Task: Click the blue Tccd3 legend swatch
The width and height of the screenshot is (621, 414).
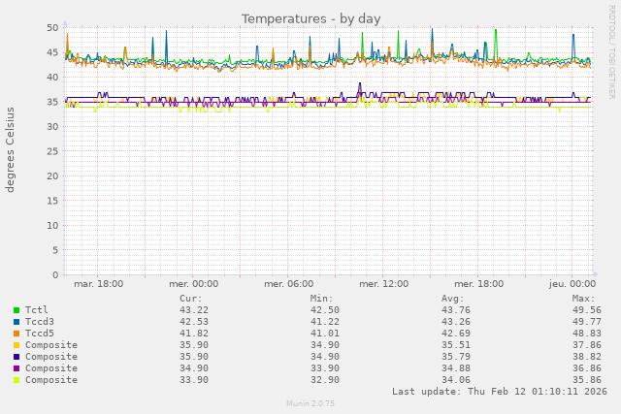Action: pos(16,322)
